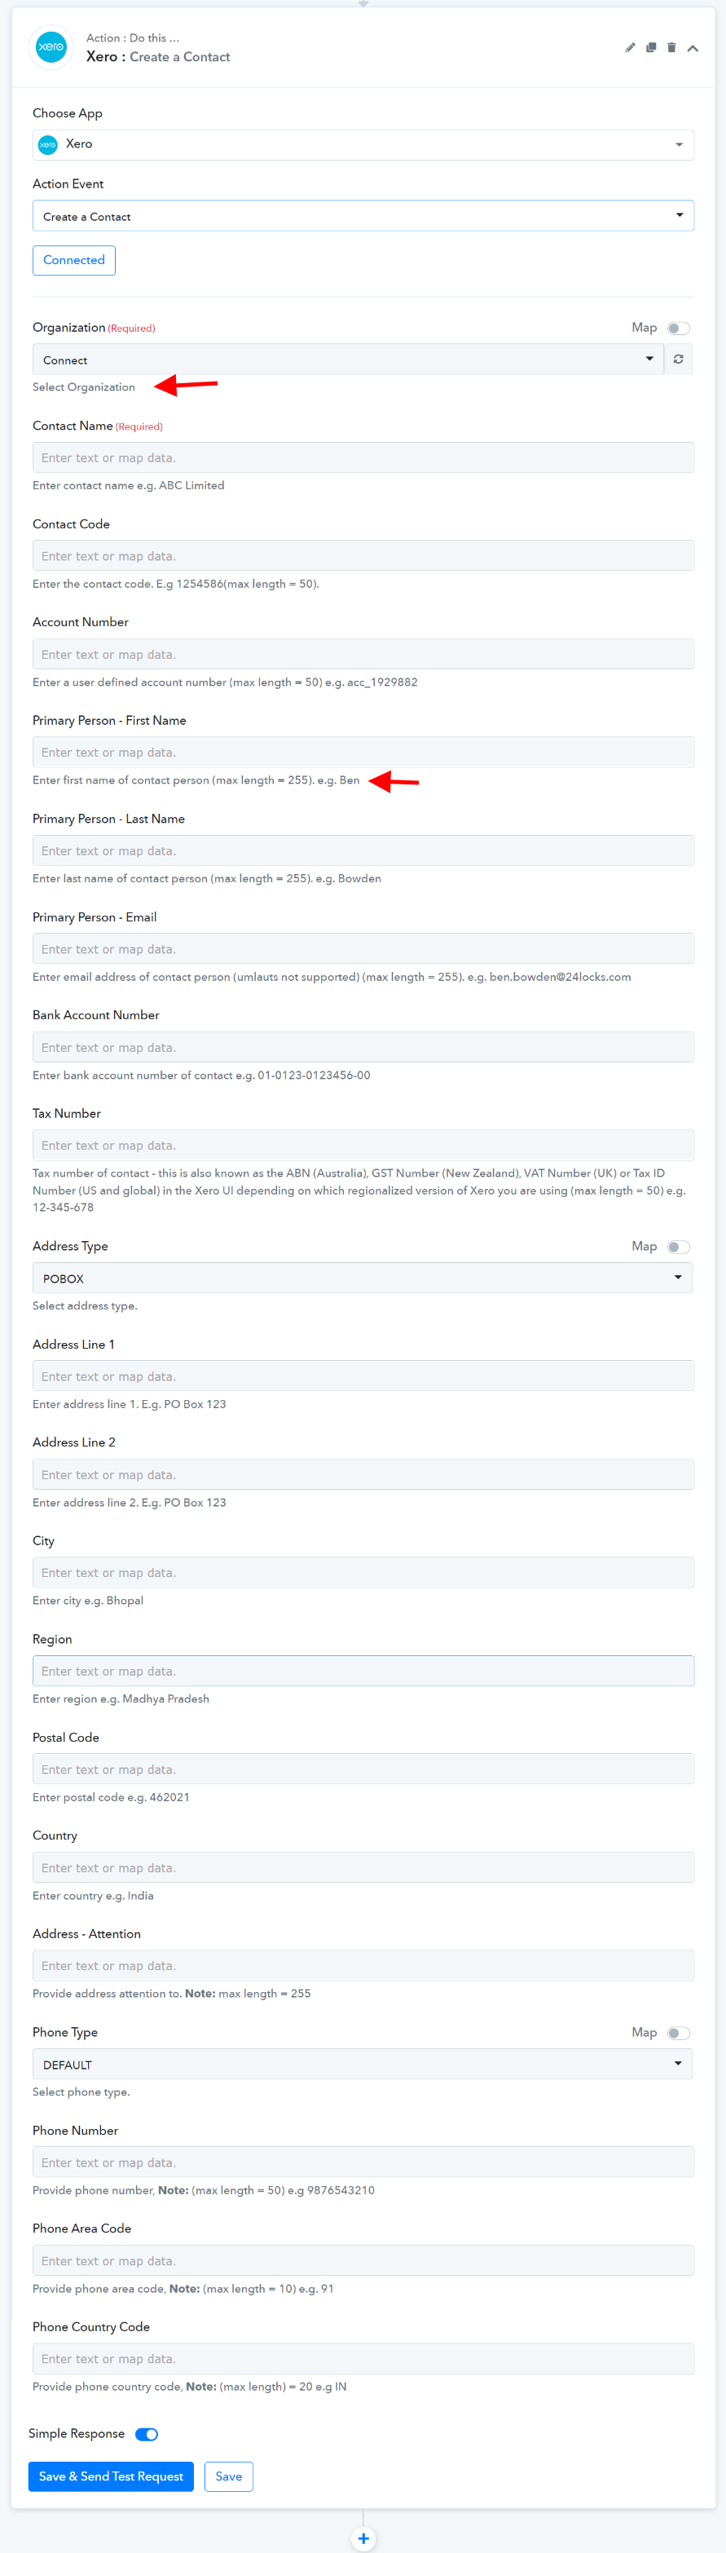This screenshot has height=2553, width=726.
Task: Open Phone Type DEFAULT dropdown
Action: click(363, 2064)
